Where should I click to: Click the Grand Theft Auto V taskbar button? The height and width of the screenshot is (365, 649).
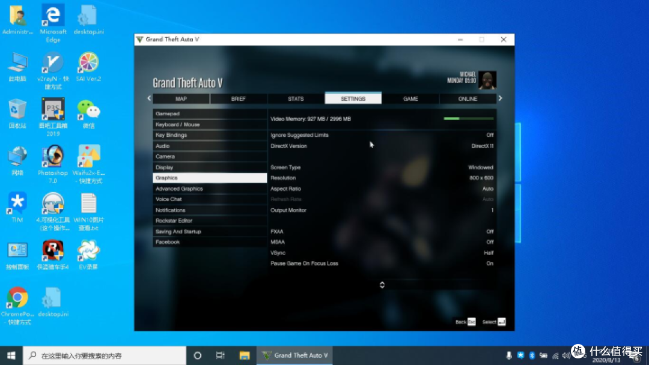[294, 355]
